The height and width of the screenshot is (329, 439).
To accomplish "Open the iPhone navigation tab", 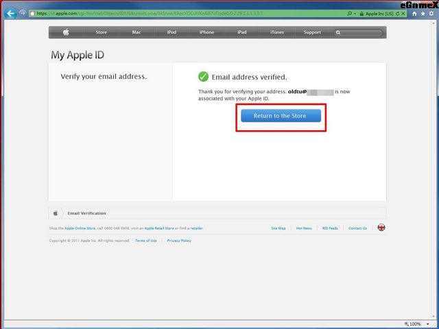I will tap(206, 32).
